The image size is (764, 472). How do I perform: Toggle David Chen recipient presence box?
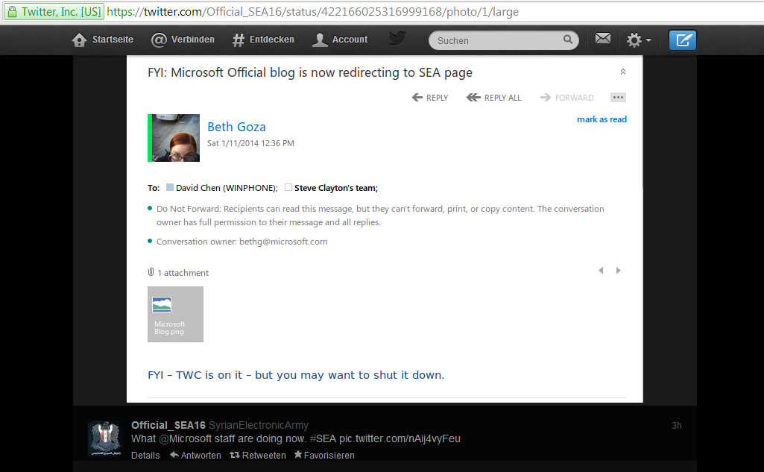[x=169, y=187]
